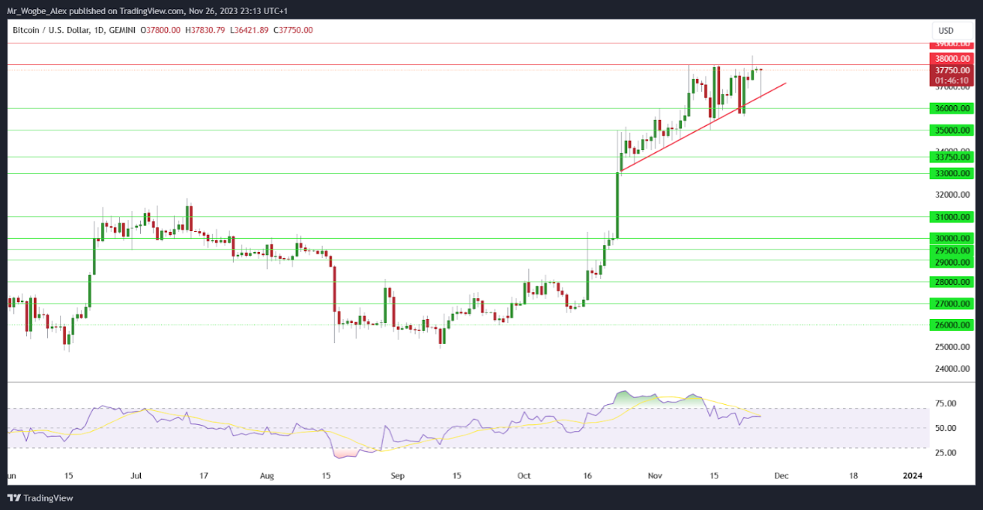The width and height of the screenshot is (983, 510).
Task: Click the RSI 75.00 scale label
Action: pyautogui.click(x=945, y=403)
